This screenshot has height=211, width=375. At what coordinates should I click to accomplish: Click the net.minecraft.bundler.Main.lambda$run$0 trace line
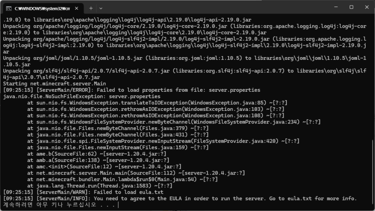(x=122, y=179)
